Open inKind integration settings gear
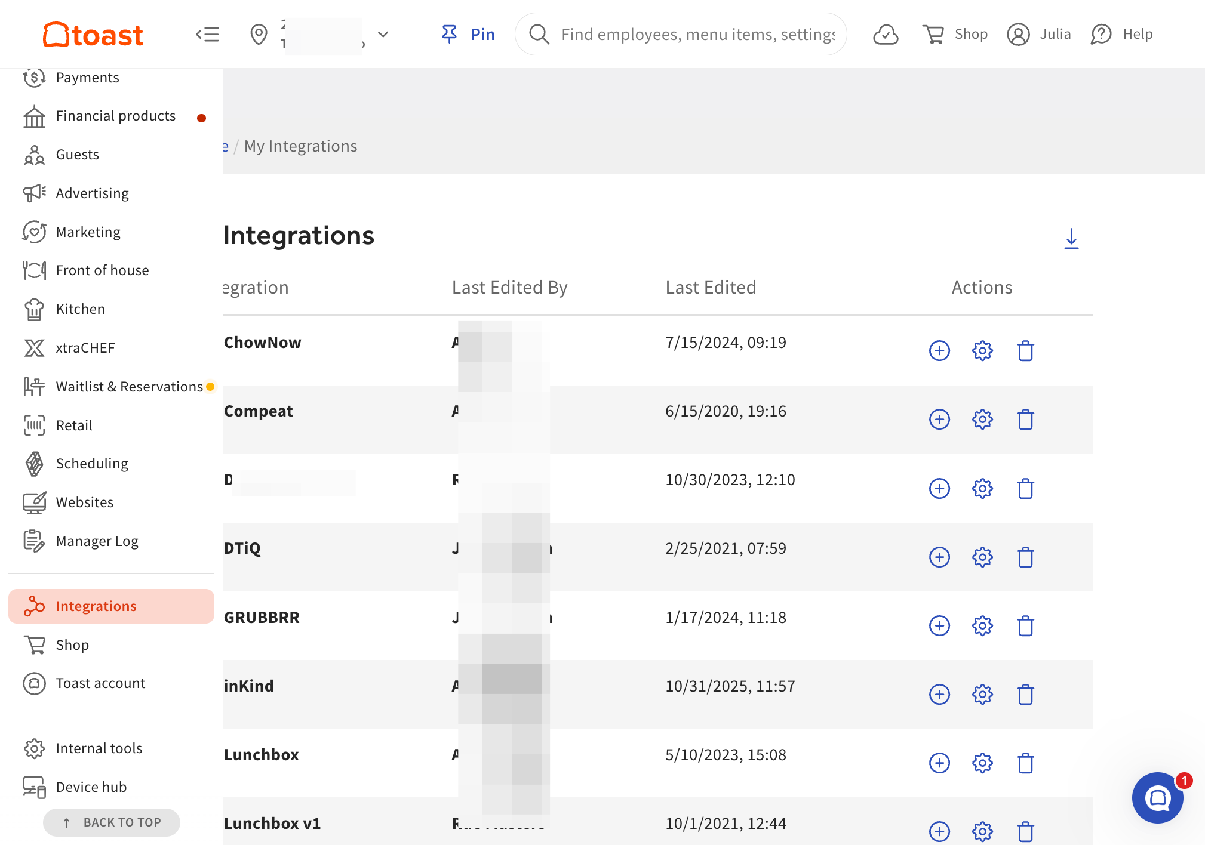This screenshot has width=1205, height=845. coord(982,695)
